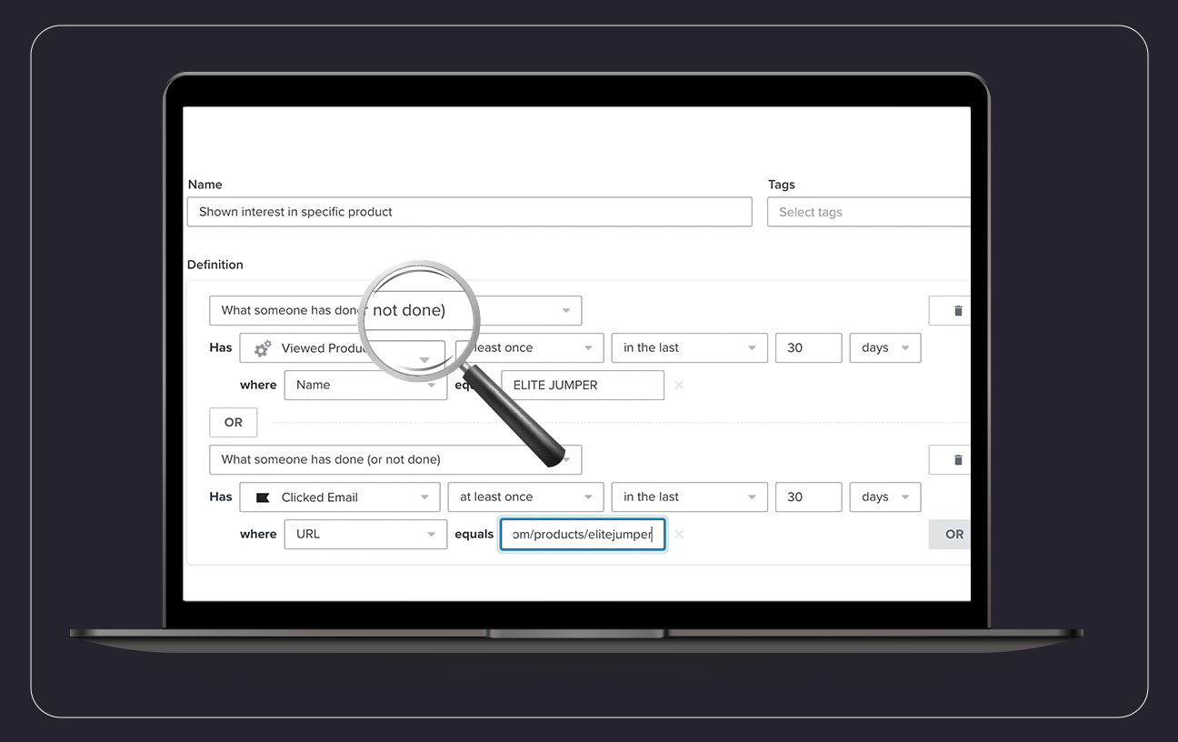Open the Clicked Email metric dropdown
The height and width of the screenshot is (742, 1178).
tap(340, 497)
